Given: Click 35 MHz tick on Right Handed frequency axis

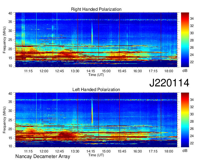Looking at the screenshot, I should 10,22.
